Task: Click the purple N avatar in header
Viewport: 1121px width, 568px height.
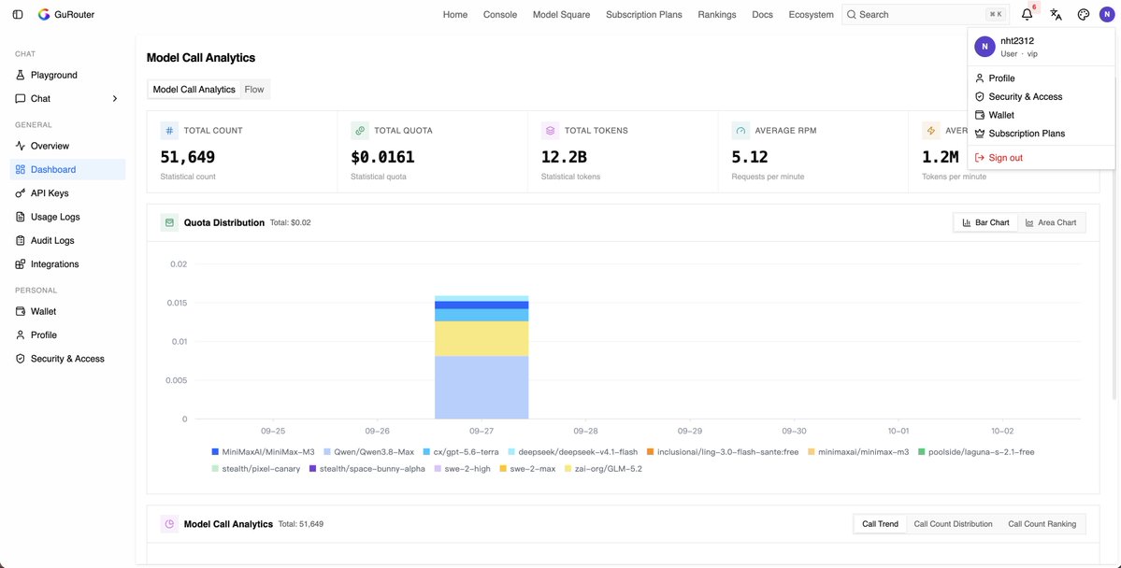Action: (1107, 14)
